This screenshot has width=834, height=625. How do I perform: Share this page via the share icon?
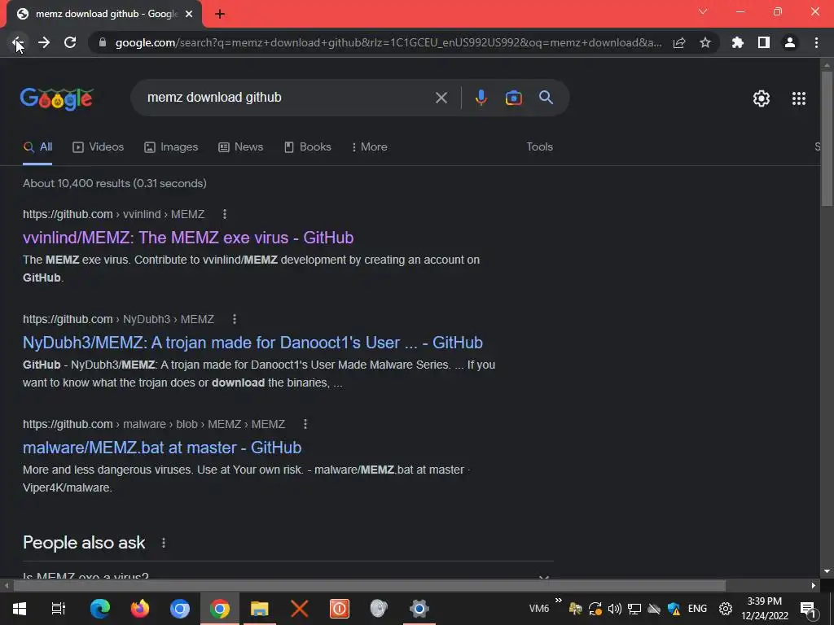(679, 42)
